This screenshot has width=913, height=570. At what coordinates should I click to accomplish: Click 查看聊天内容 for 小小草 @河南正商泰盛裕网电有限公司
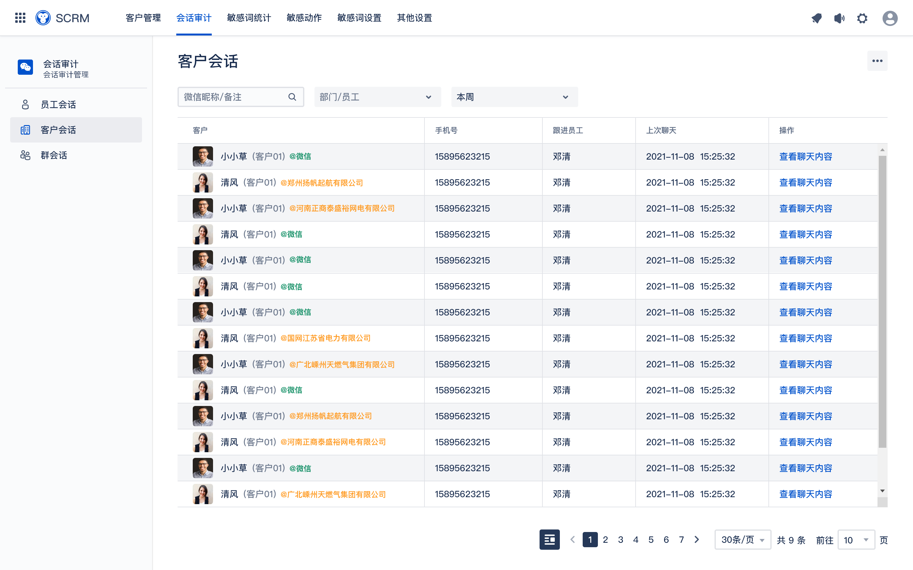pyautogui.click(x=806, y=208)
